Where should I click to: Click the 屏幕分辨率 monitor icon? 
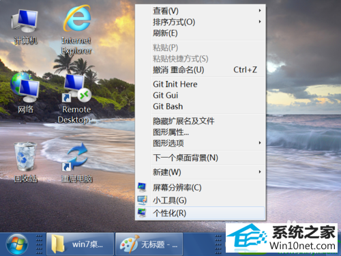[143, 187]
